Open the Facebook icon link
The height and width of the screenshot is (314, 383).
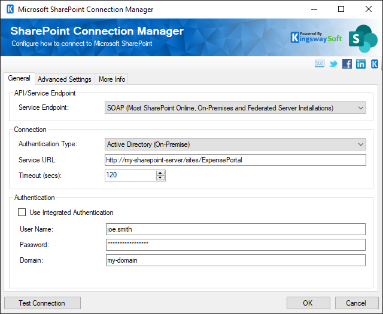tap(347, 64)
